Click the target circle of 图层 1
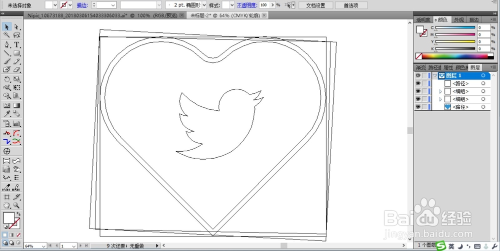This screenshot has height=251, width=500. tap(483, 76)
